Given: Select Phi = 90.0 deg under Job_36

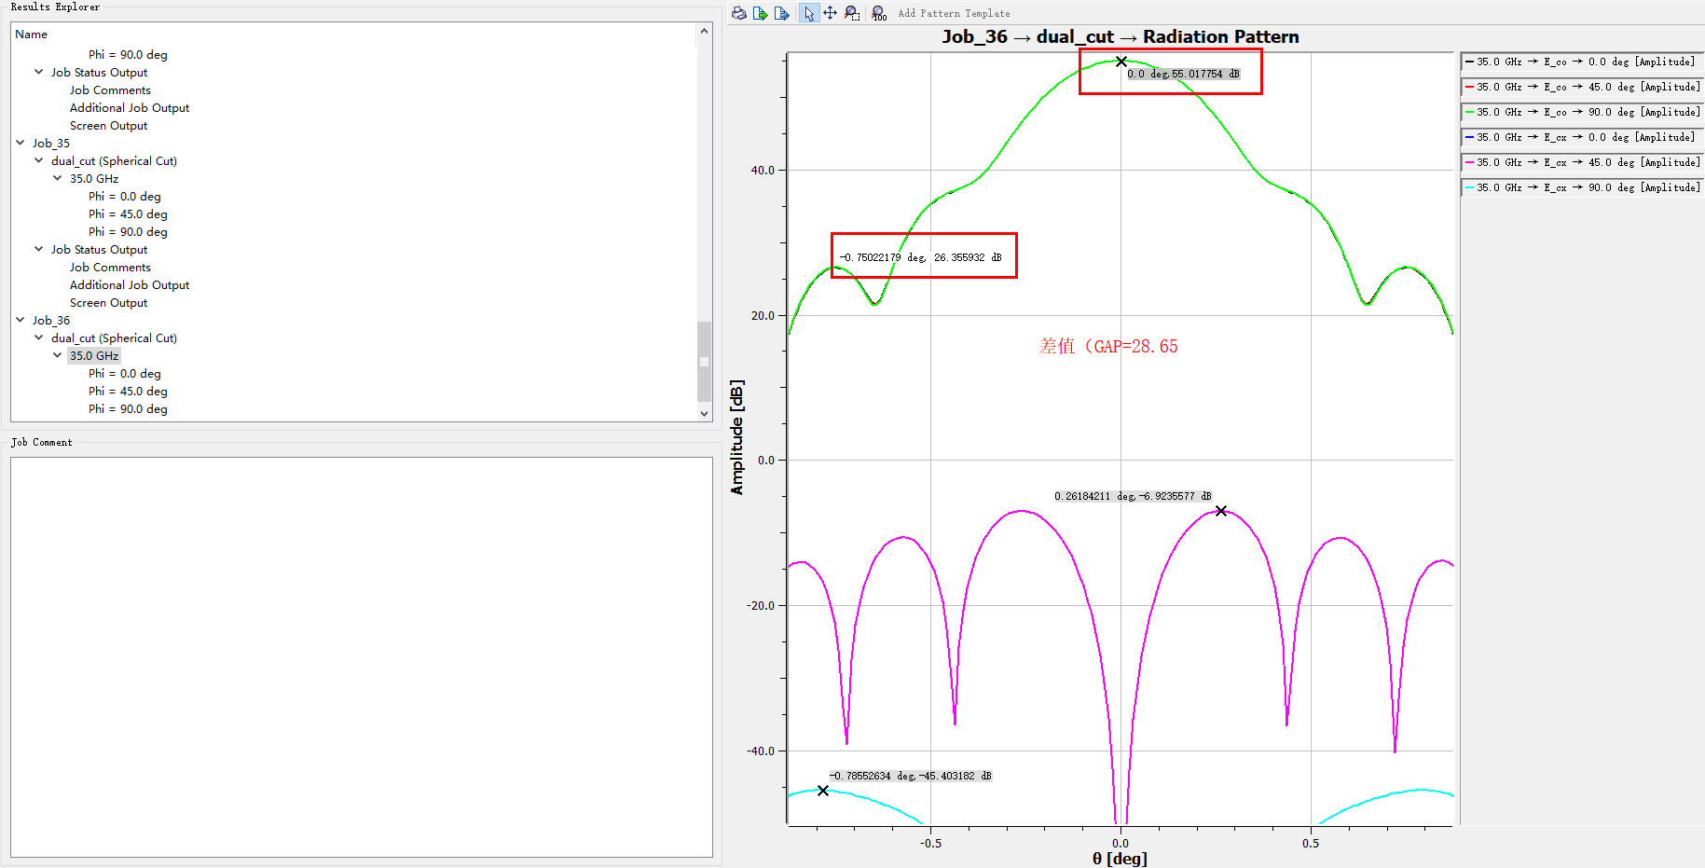Looking at the screenshot, I should tap(128, 408).
